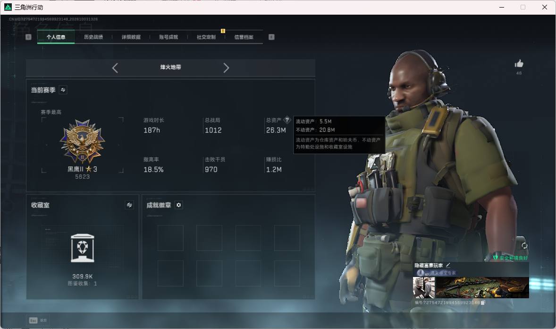Click the 安全环境良好 status label

click(510, 258)
